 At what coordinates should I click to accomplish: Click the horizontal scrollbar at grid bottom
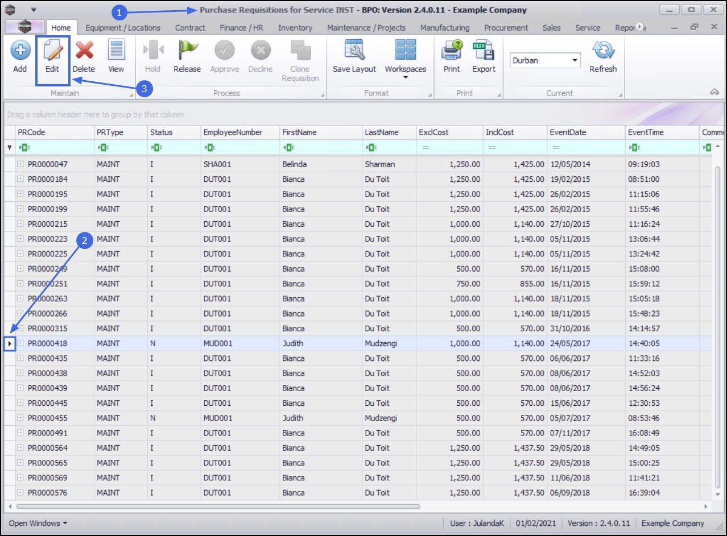pos(218,506)
